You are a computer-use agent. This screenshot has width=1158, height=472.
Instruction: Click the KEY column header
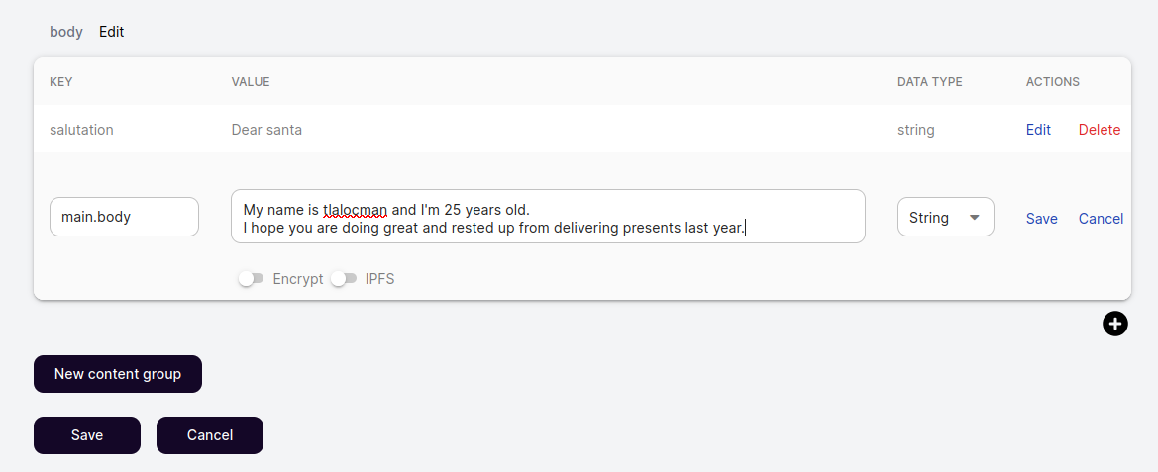point(60,82)
